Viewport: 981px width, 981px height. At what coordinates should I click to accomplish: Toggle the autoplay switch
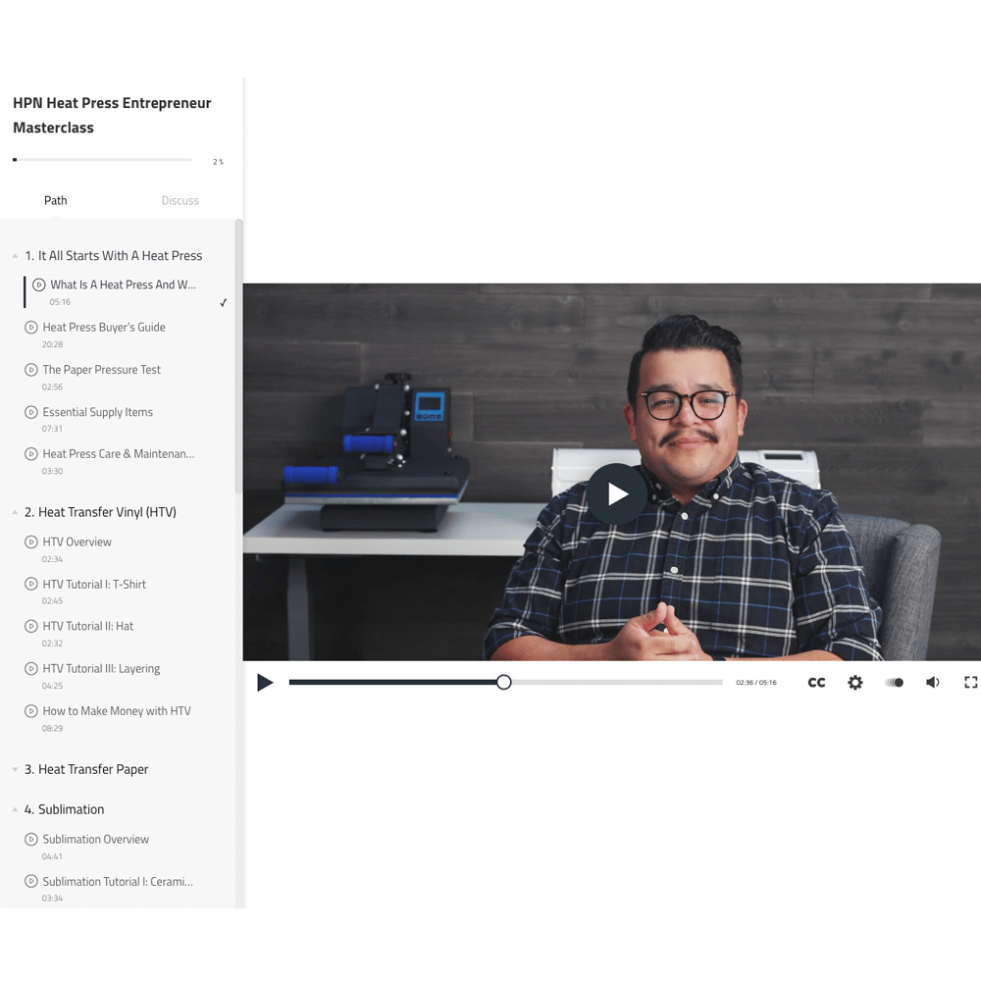point(895,683)
